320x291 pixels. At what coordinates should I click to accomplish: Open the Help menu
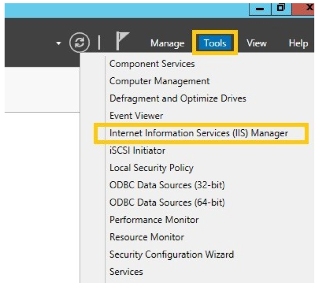click(298, 43)
